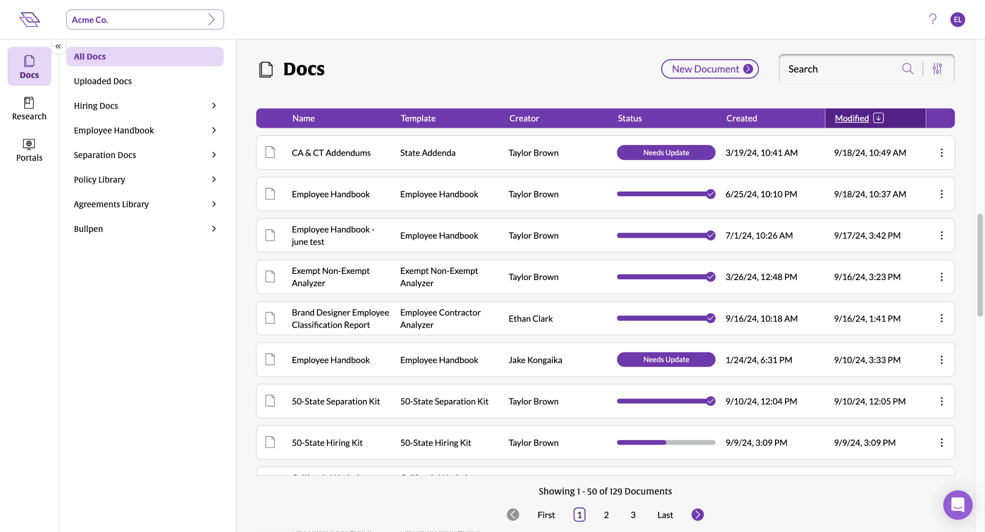985x532 pixels.
Task: Open the Acme Co. company selector
Action: 145,20
